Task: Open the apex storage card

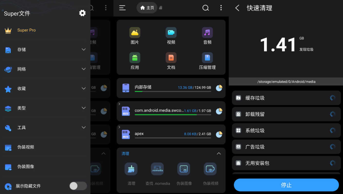Action: 171,134
